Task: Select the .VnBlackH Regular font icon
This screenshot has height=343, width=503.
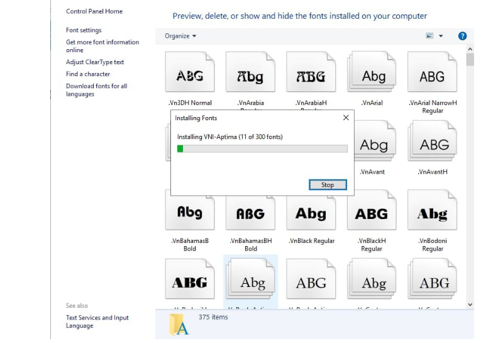Action: 372,210
